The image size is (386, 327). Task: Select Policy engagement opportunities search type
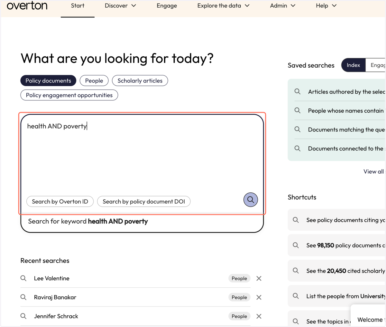tap(69, 95)
